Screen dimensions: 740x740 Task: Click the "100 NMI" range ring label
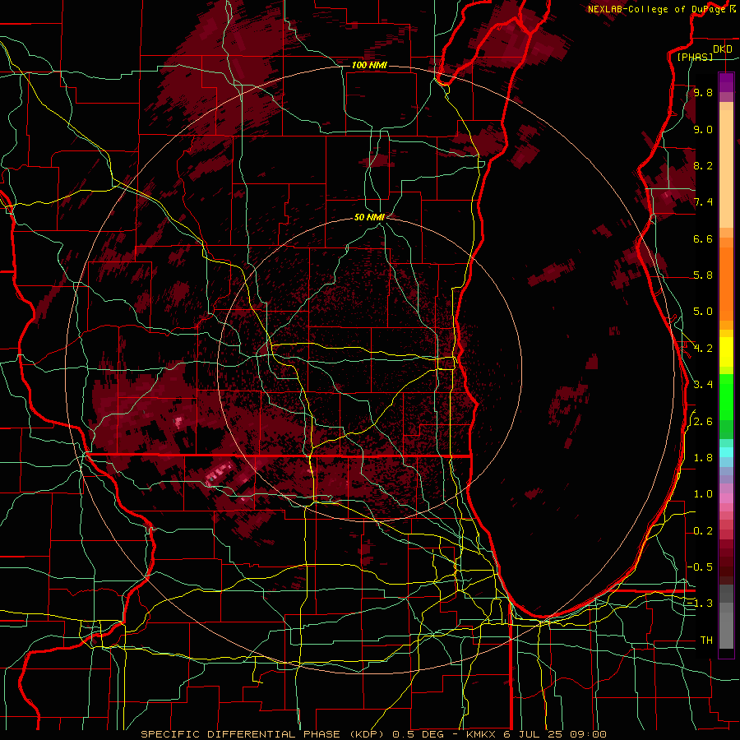click(x=369, y=65)
